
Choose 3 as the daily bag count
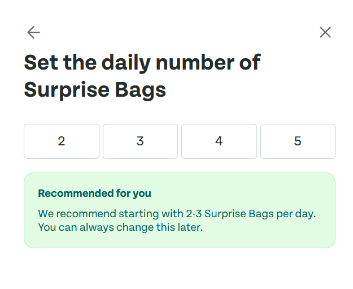click(140, 141)
